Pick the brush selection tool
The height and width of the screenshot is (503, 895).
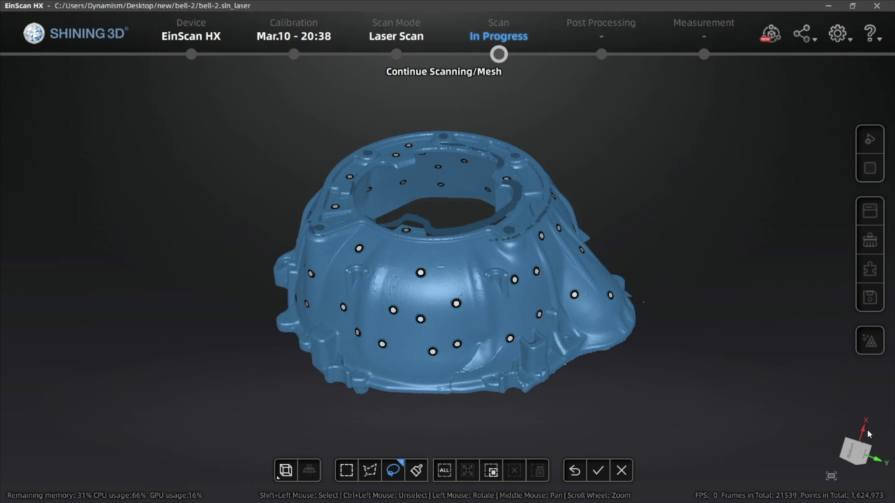click(416, 470)
